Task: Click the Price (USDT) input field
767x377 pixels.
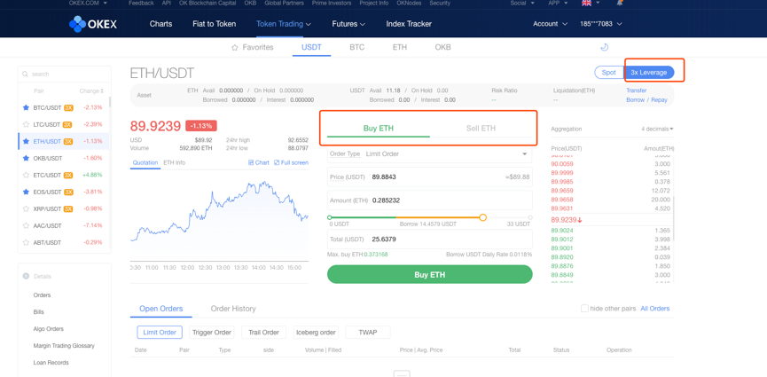Action: coord(429,177)
